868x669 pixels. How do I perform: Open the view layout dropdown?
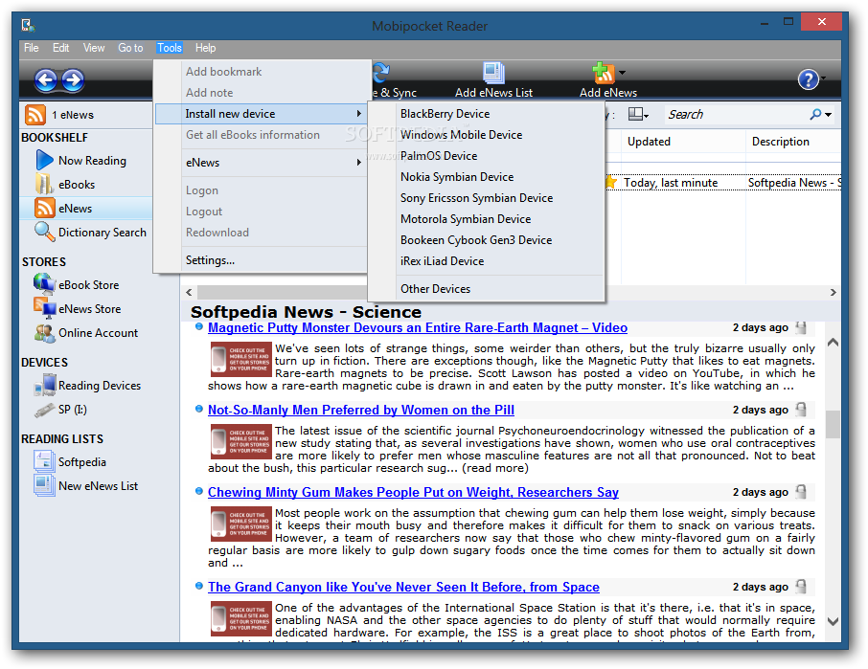click(x=638, y=115)
